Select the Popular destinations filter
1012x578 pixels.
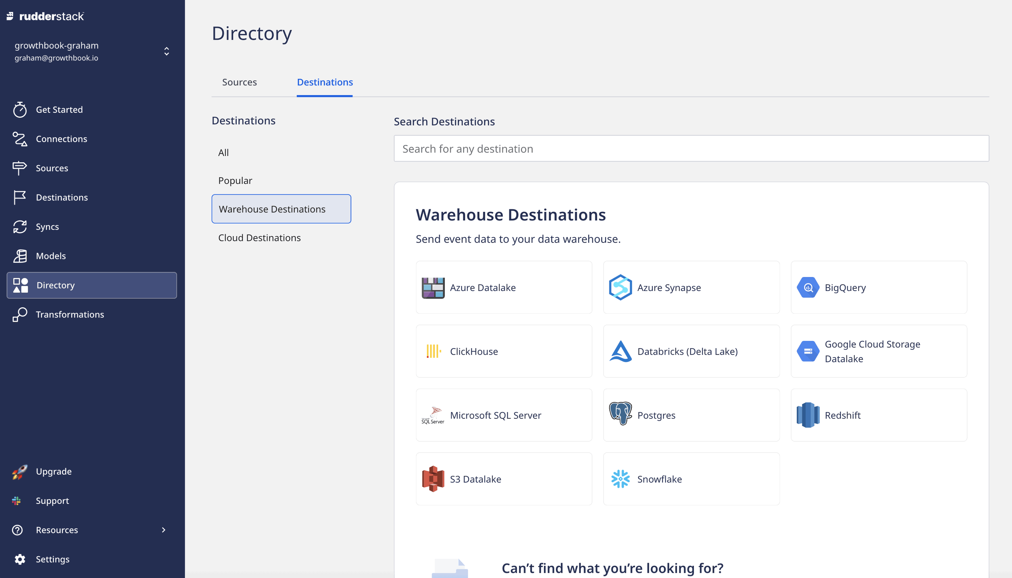pyautogui.click(x=235, y=180)
